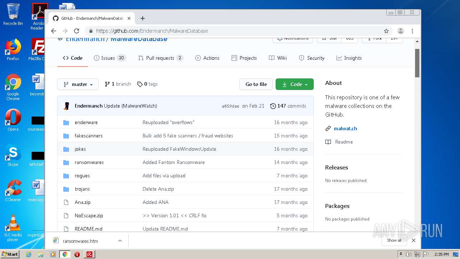Open the green Code download dropdown
Viewport: 460px width, 259px height.
point(295,84)
